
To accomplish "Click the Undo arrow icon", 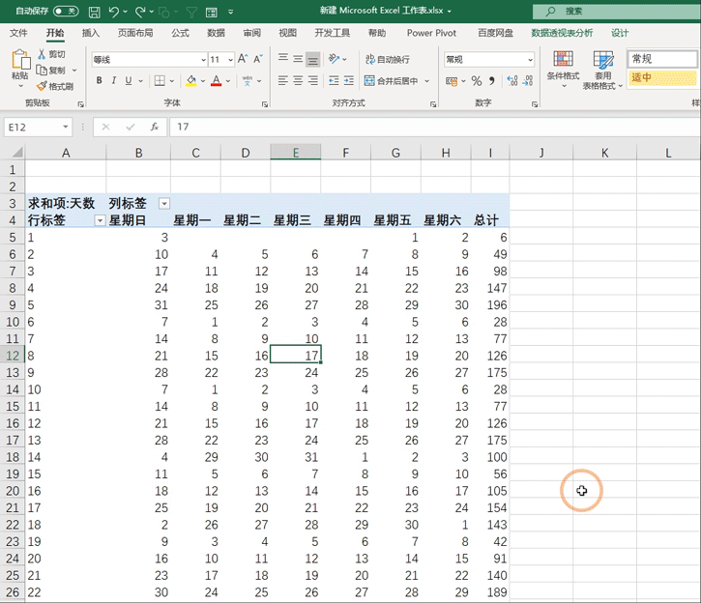I will (x=113, y=12).
